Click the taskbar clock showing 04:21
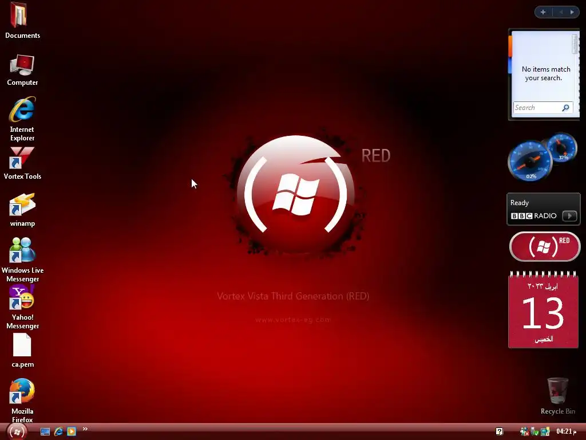The width and height of the screenshot is (586, 440). 566,431
